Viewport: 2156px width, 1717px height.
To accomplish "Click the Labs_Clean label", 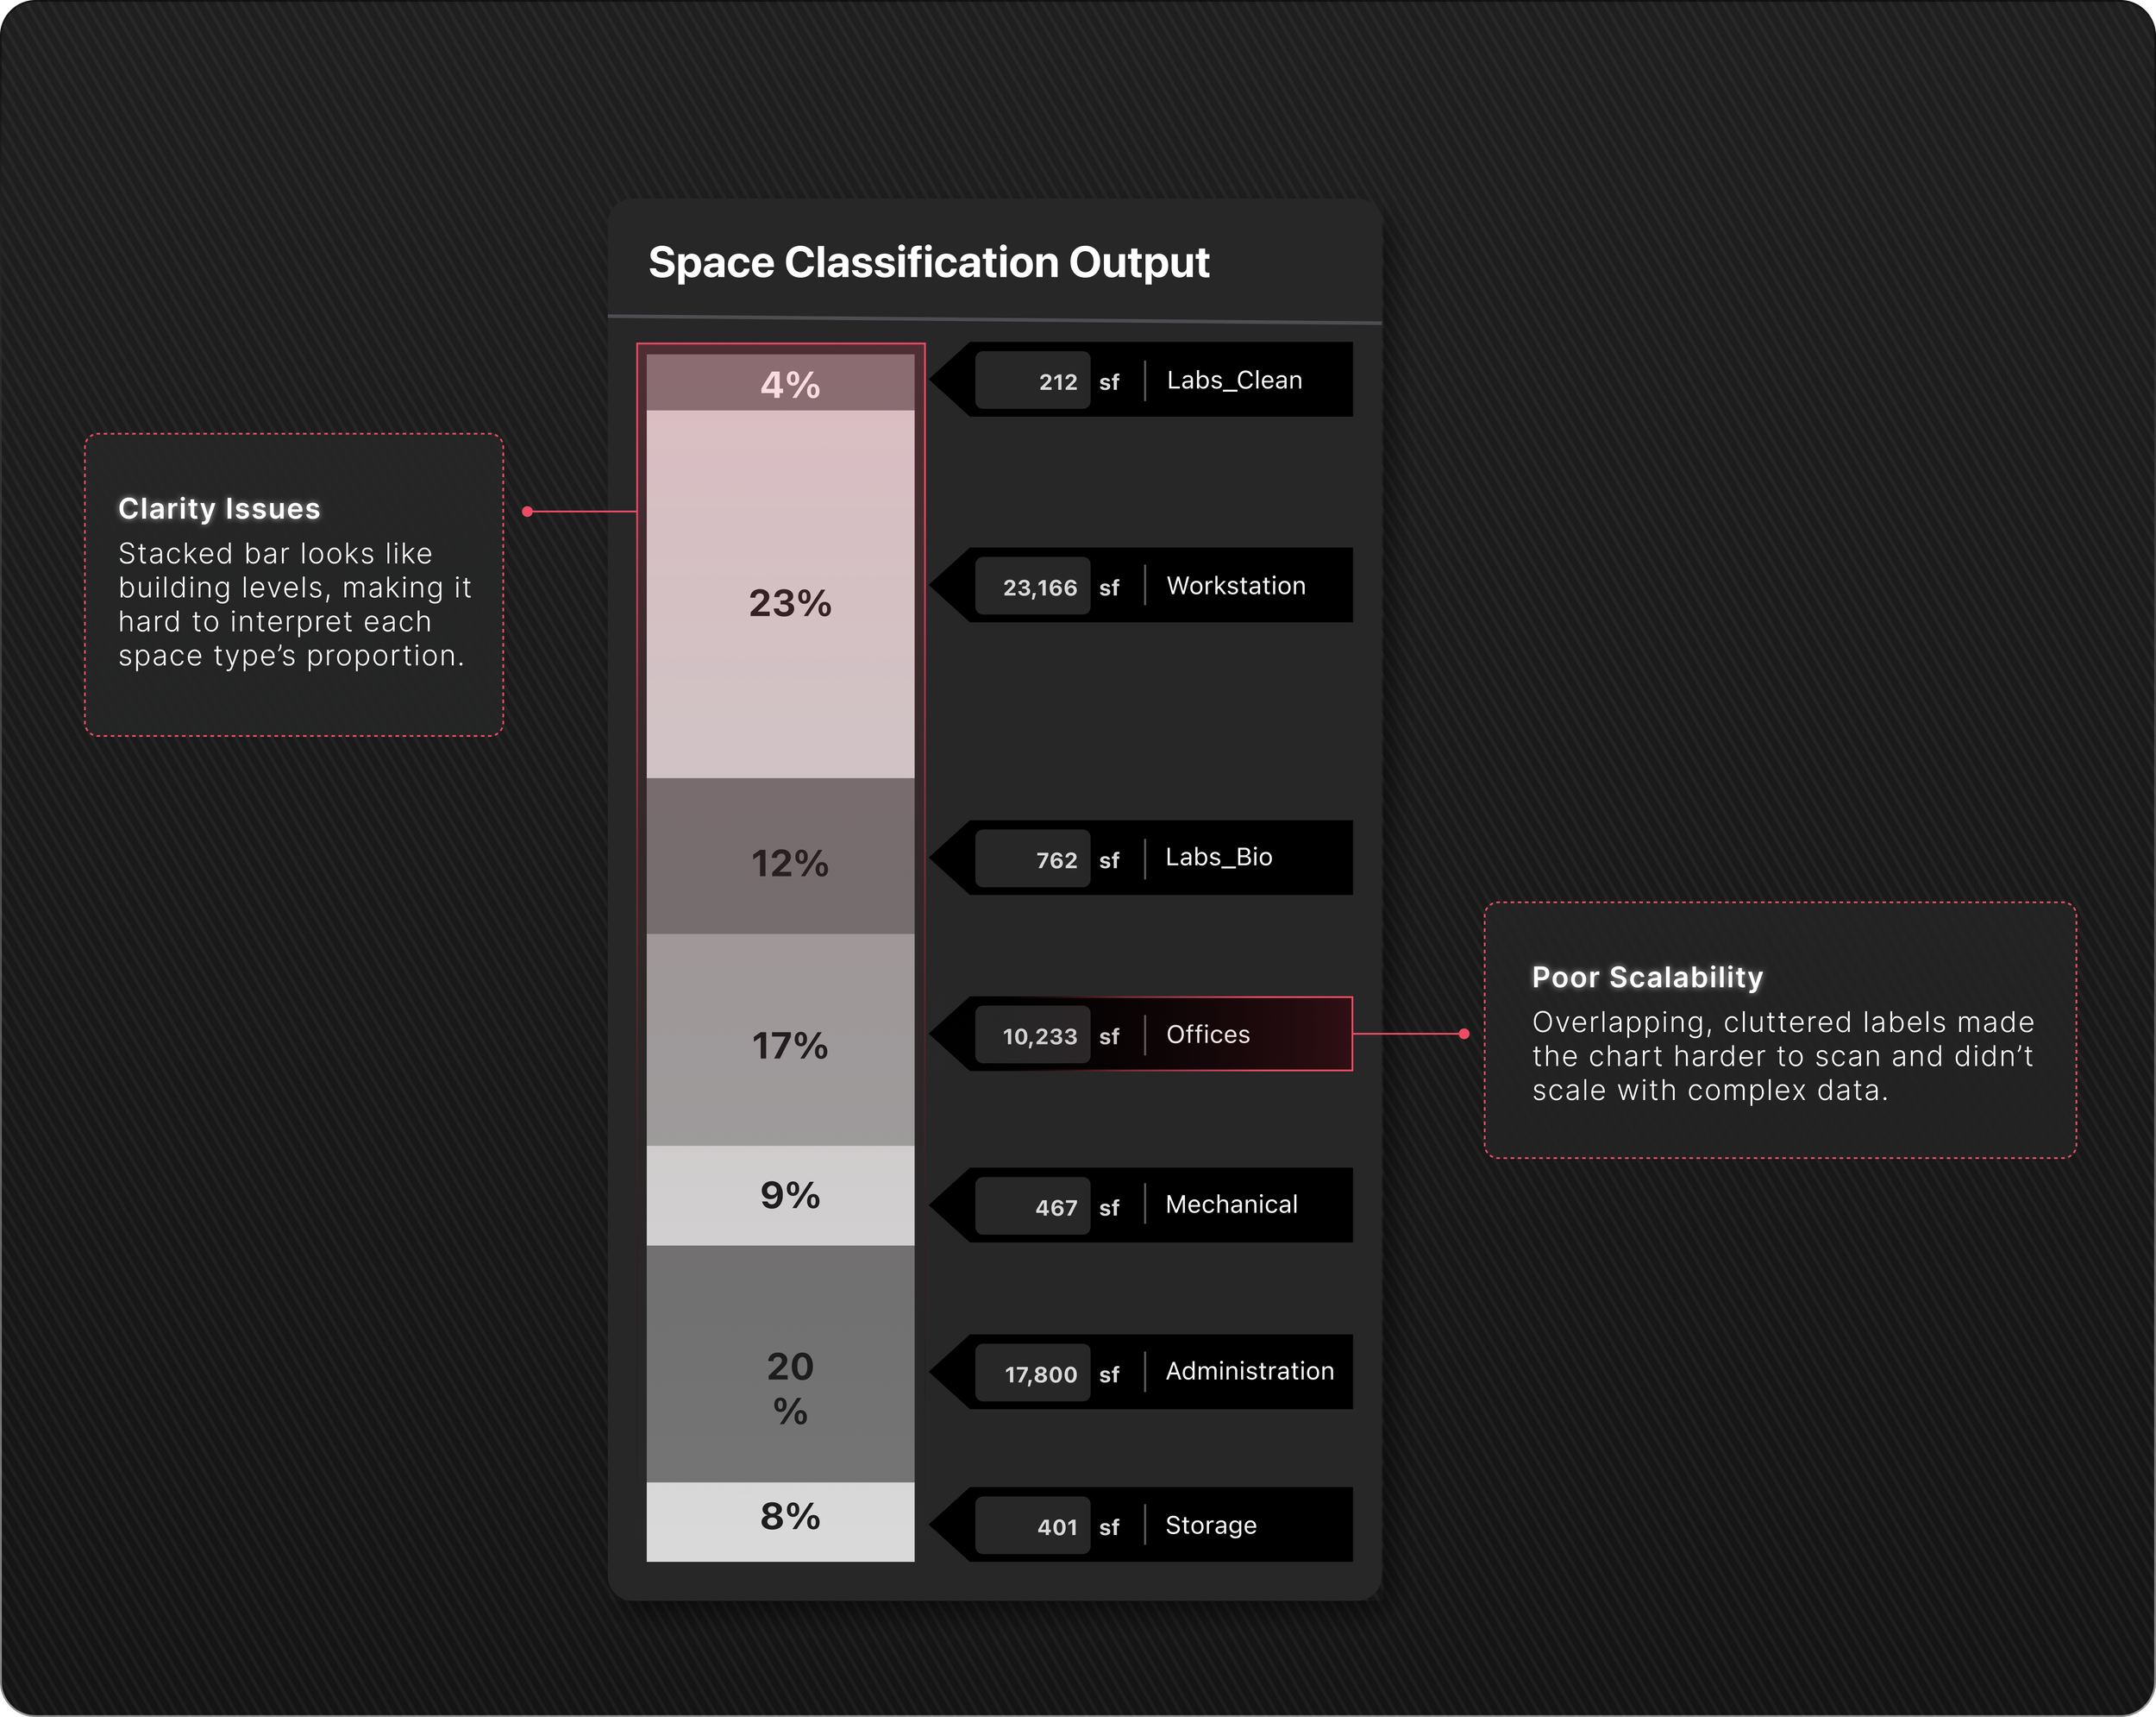I will pos(1234,381).
